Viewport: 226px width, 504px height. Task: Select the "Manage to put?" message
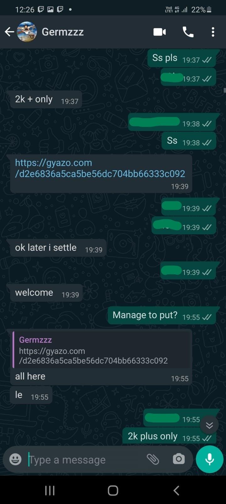(x=162, y=315)
